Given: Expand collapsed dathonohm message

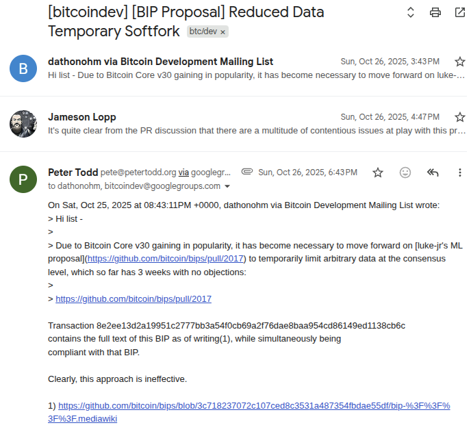Looking at the screenshot, I should click(233, 68).
